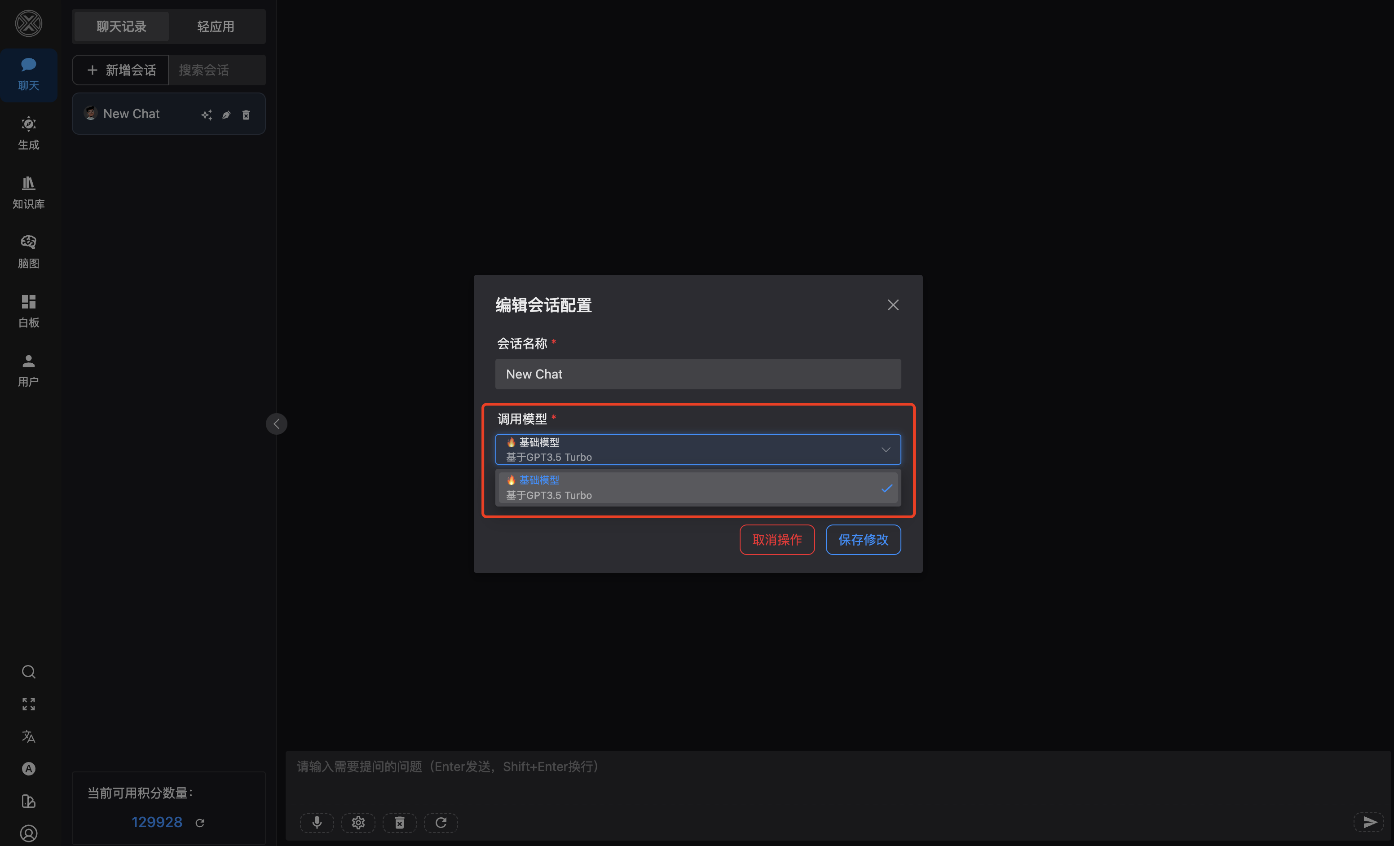Click the 取消操作 button
1394x846 pixels.
pos(777,539)
